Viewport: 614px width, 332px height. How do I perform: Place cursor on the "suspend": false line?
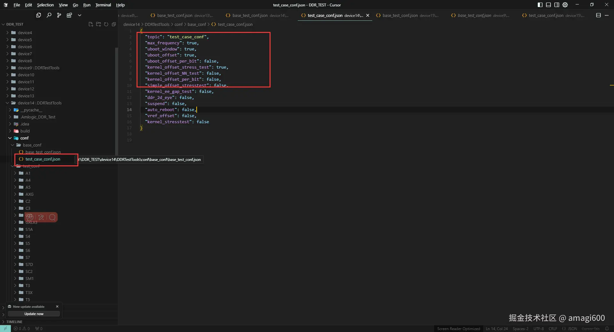pos(166,103)
